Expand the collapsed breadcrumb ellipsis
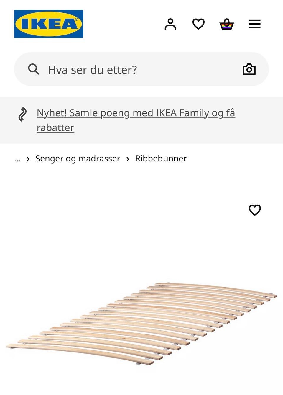Screen dimensions: 283x395 (17, 159)
